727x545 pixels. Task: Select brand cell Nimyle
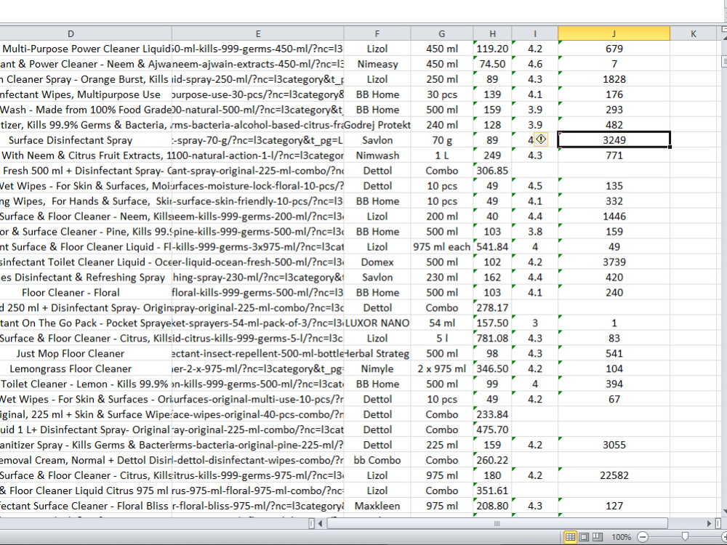pyautogui.click(x=377, y=369)
